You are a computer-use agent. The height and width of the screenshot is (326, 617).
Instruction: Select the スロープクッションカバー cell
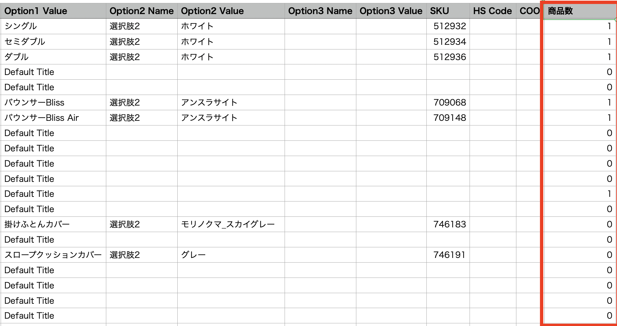[53, 255]
